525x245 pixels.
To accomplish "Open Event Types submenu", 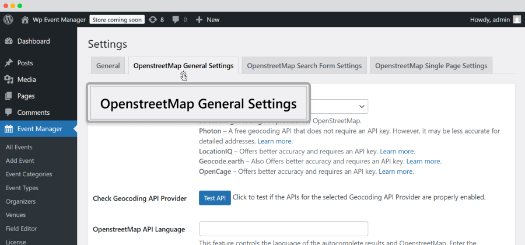I will [x=22, y=188].
